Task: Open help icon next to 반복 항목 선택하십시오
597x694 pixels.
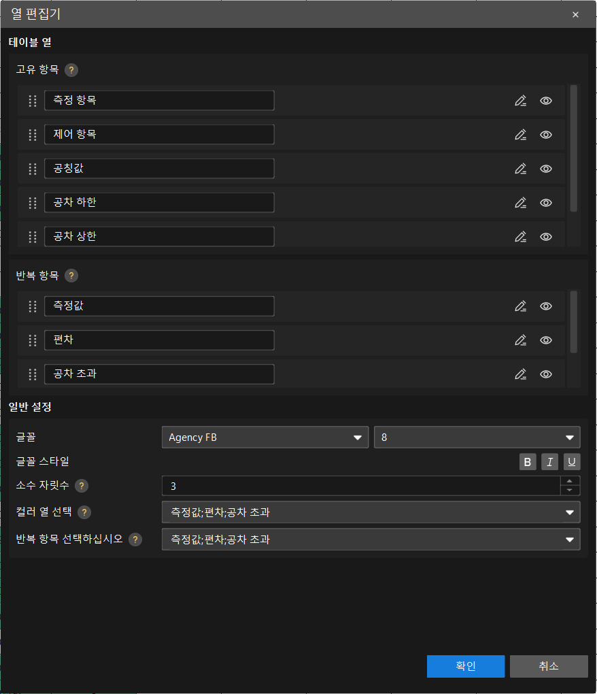Action: (135, 539)
